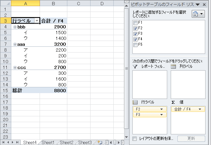The height and width of the screenshot is (145, 211).
Task: Select cell with value 300
Action: click(x=53, y=73)
